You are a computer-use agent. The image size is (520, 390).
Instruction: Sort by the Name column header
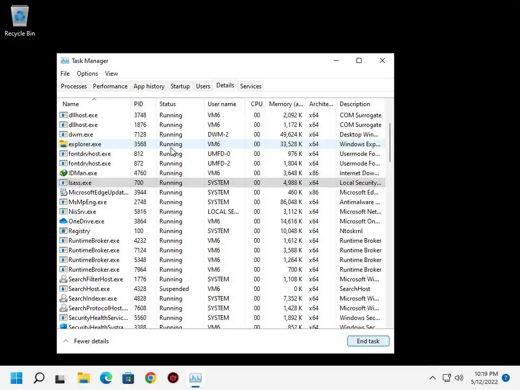click(x=94, y=104)
